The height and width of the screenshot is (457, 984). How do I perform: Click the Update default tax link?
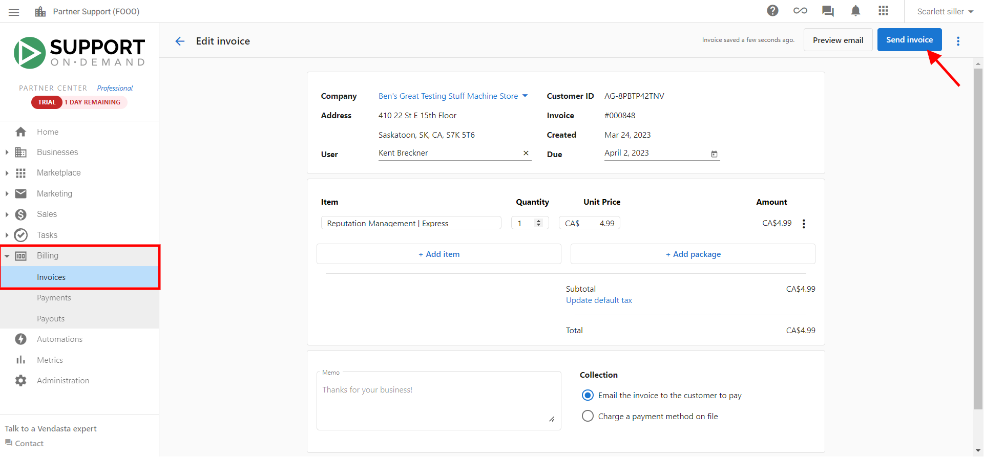click(x=599, y=300)
